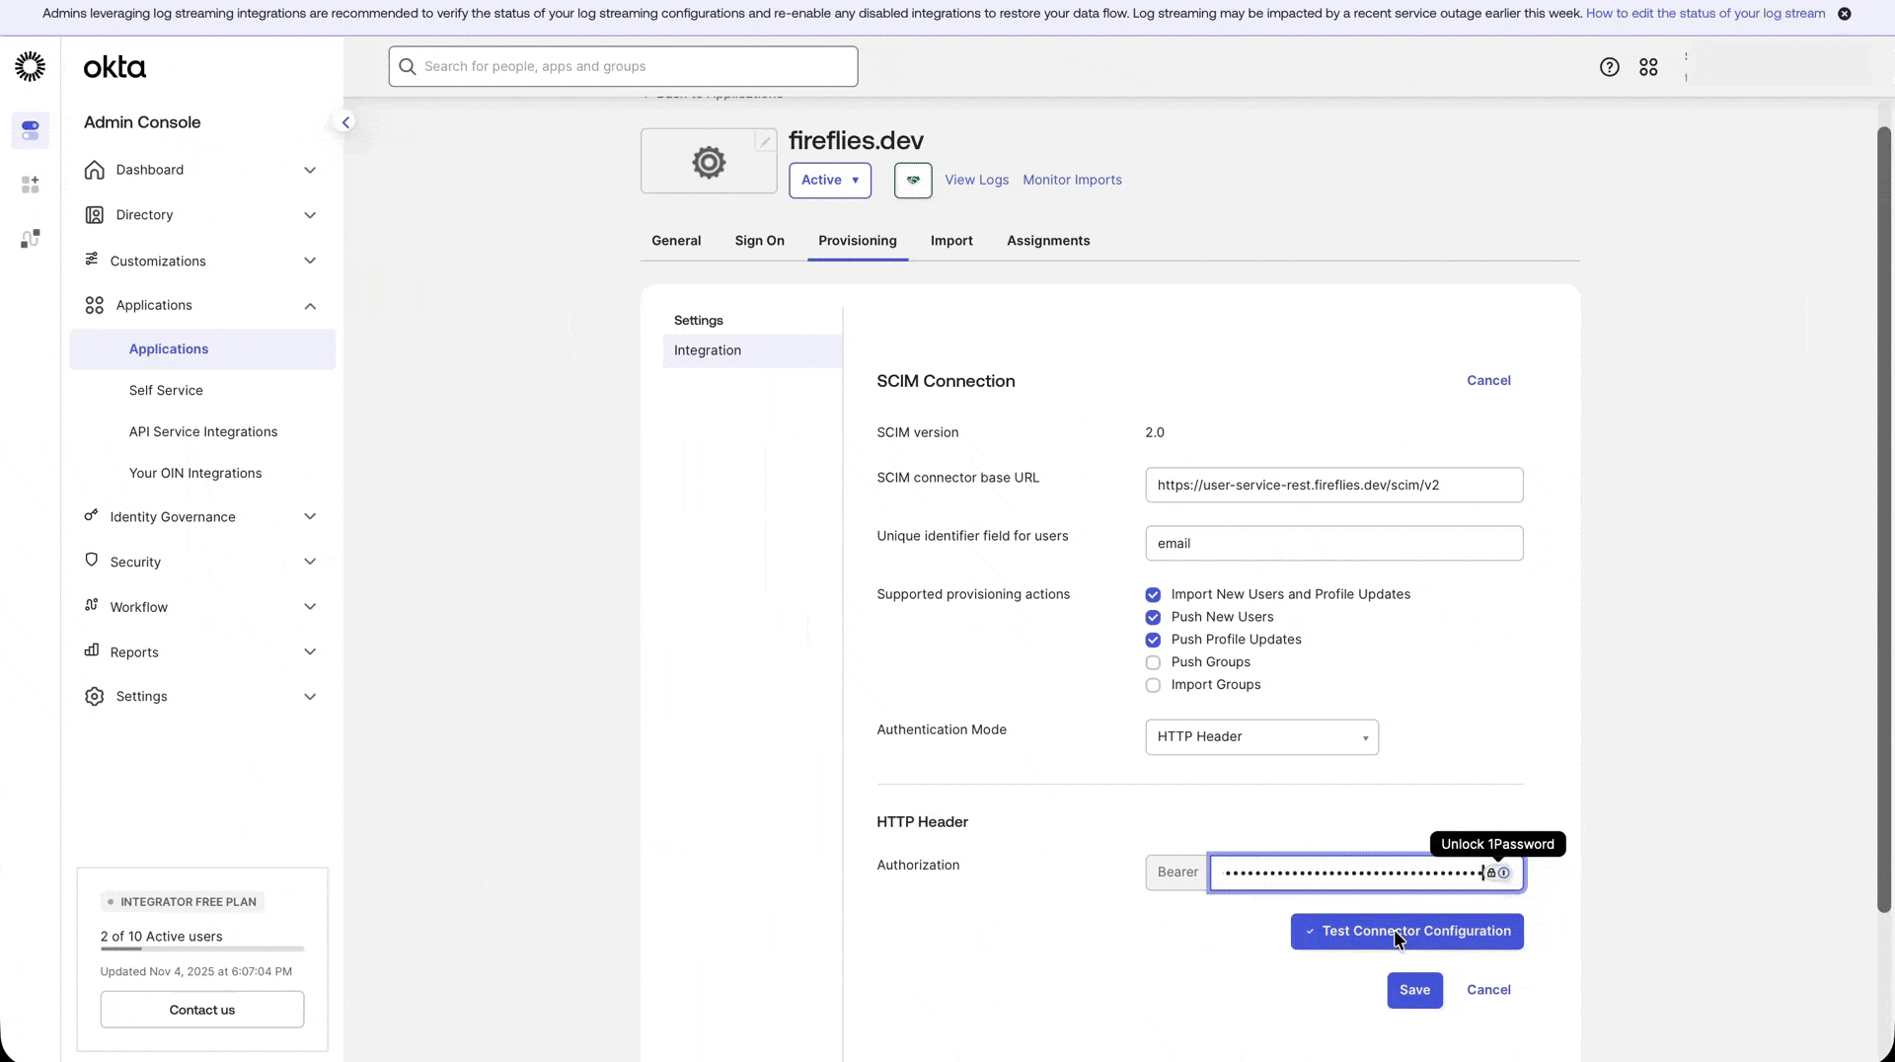1895x1062 pixels.
Task: Click the Security shield icon
Action: (x=91, y=560)
